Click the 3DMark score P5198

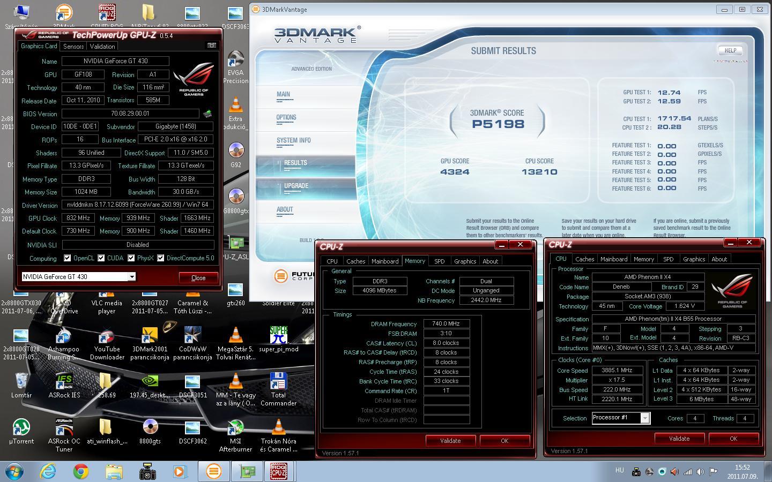(498, 124)
